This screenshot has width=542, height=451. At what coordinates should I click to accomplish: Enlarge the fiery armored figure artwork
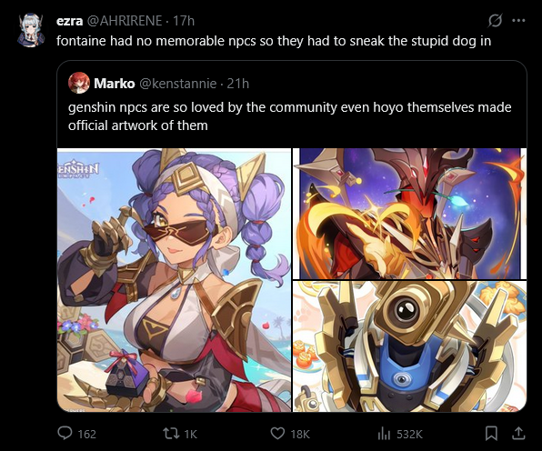pyautogui.click(x=410, y=214)
